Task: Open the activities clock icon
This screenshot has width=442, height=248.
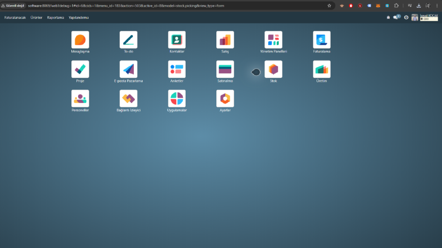Action: coord(406,17)
